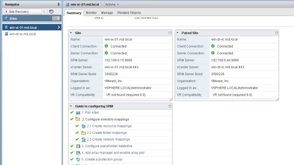Select Site VR Compatibility value

tap(126, 95)
